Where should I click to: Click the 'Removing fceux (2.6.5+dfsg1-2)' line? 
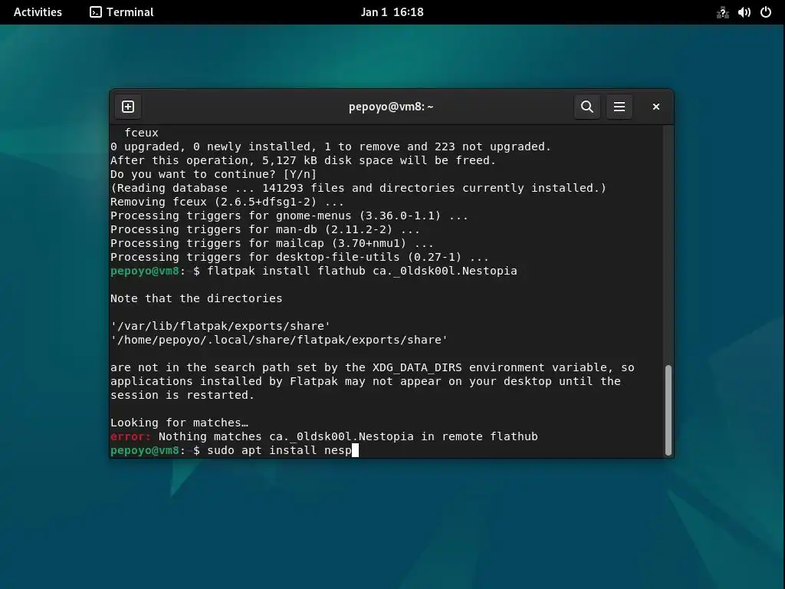227,202
